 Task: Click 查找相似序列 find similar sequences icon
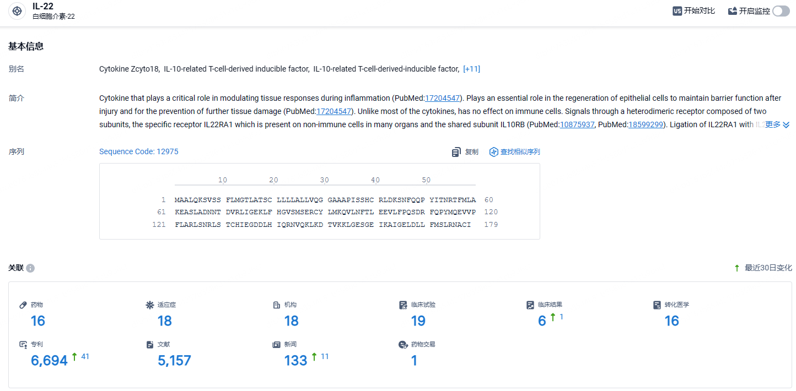pyautogui.click(x=494, y=152)
